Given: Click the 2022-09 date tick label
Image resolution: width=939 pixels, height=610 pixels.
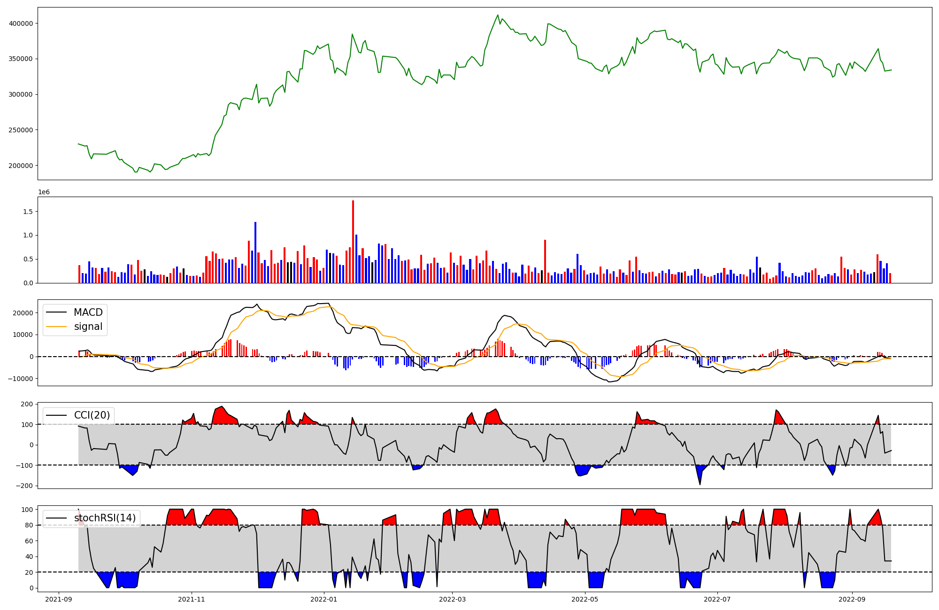Looking at the screenshot, I should pyautogui.click(x=852, y=599).
